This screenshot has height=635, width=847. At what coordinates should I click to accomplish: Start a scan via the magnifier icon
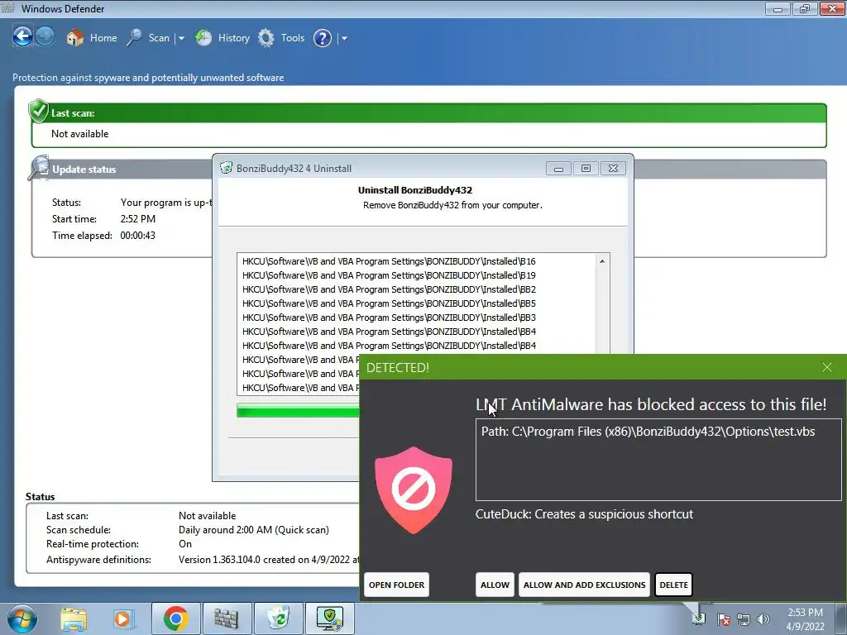pyautogui.click(x=135, y=38)
